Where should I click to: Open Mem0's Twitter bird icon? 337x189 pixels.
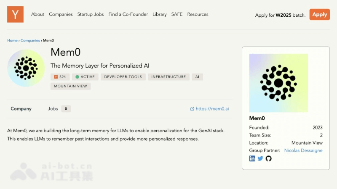tap(260, 159)
